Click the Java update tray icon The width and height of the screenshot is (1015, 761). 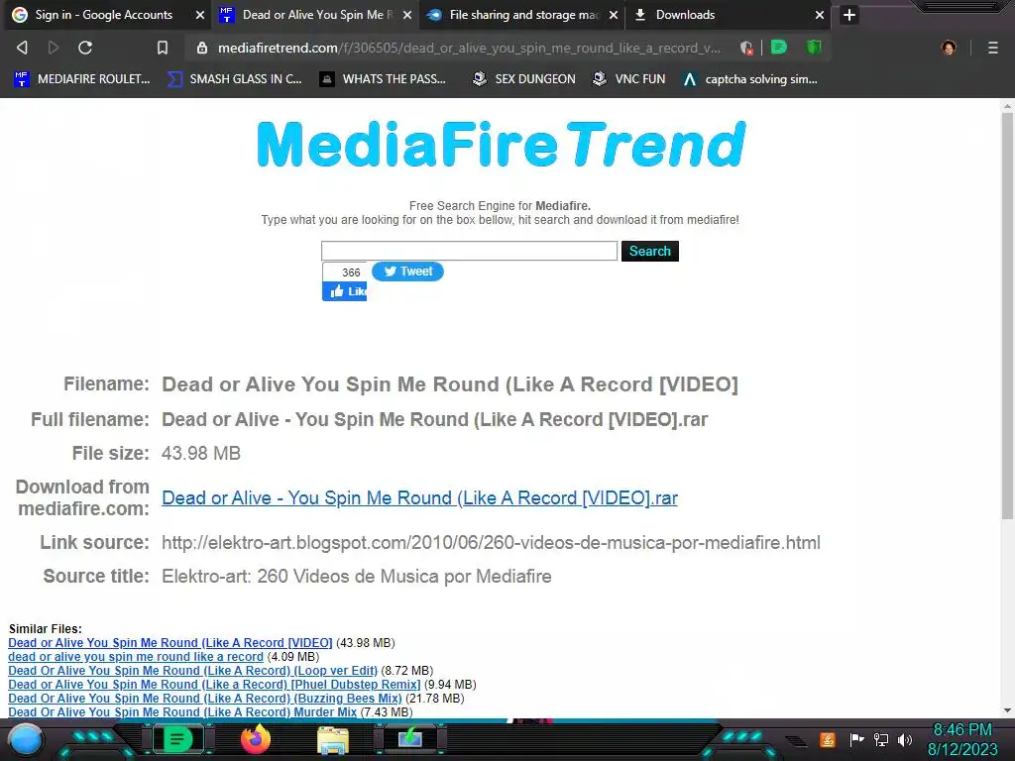[x=828, y=739]
